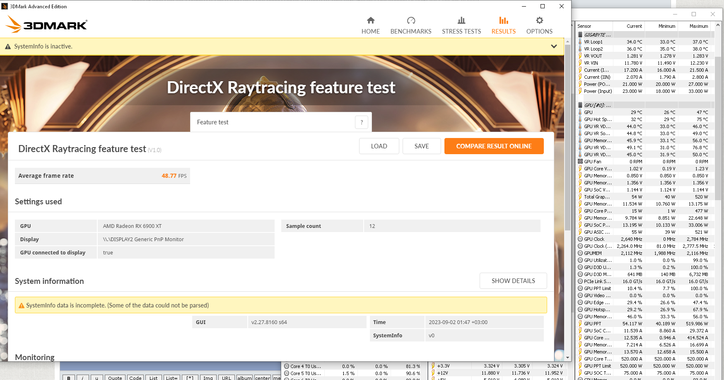Click the Img editor button
This screenshot has width=724, height=380.
coord(208,378)
